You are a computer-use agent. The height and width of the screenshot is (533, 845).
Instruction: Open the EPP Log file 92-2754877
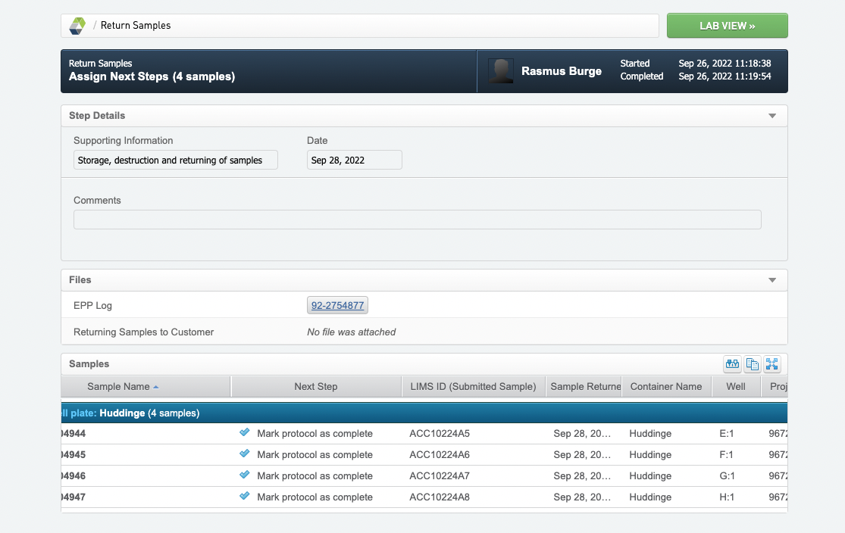(x=336, y=304)
